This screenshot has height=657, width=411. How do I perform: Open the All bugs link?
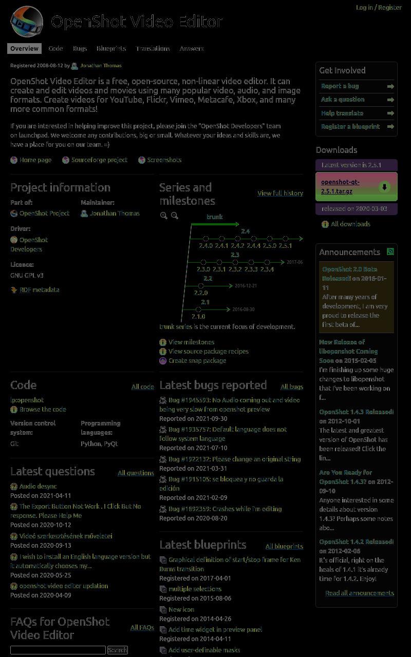pyautogui.click(x=292, y=387)
